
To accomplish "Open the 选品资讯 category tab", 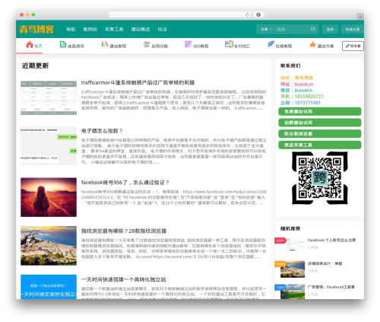I will tap(75, 46).
